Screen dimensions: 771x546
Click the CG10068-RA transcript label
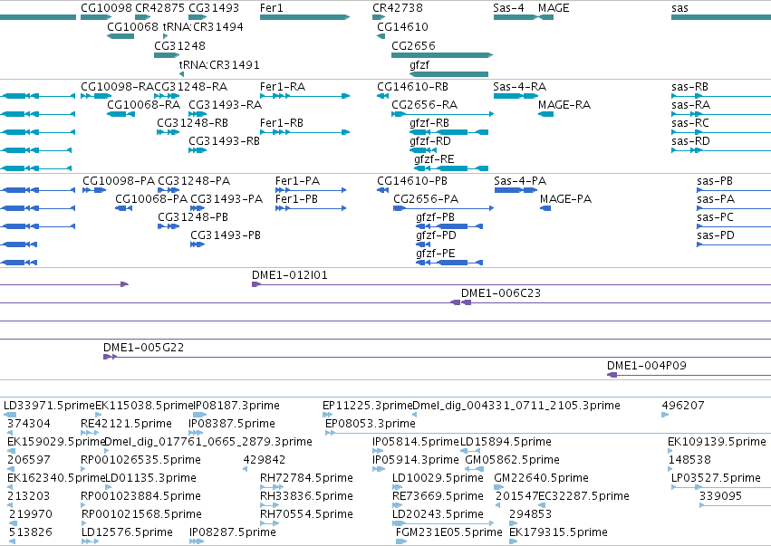pos(143,105)
